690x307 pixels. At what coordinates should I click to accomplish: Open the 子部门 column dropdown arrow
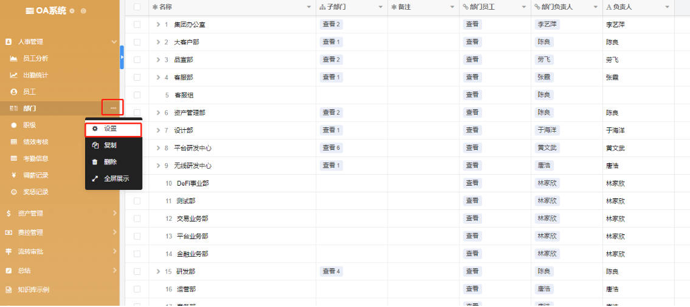click(380, 7)
